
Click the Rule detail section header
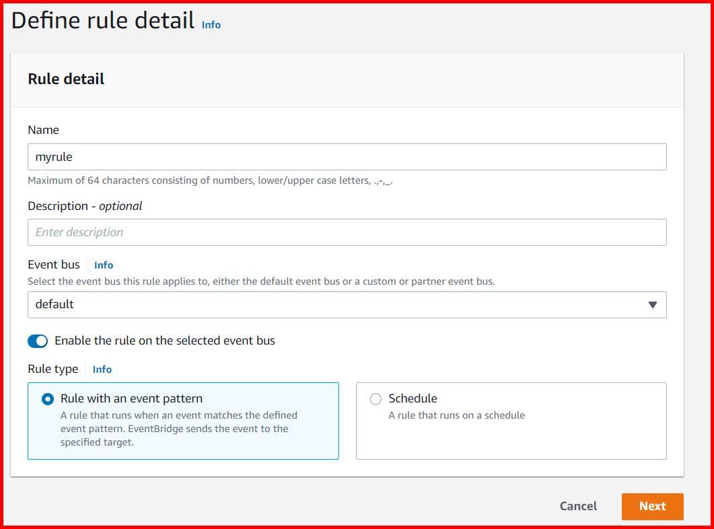pyautogui.click(x=65, y=79)
